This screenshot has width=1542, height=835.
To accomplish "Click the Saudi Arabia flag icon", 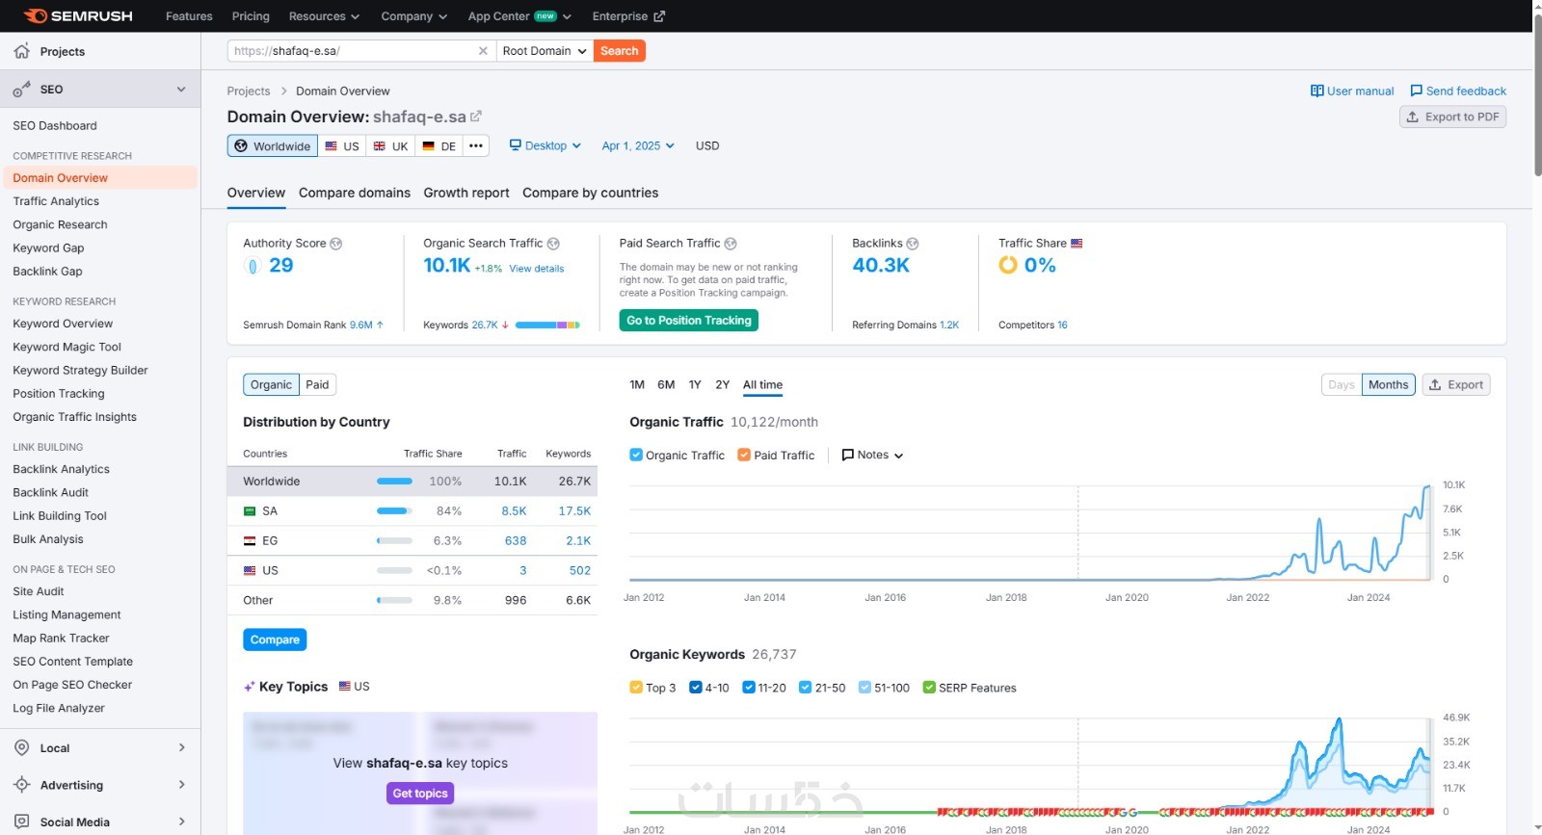I will [x=250, y=511].
